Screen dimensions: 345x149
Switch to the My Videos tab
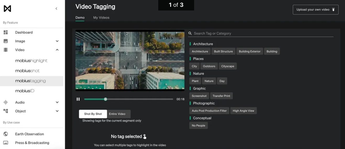(101, 18)
